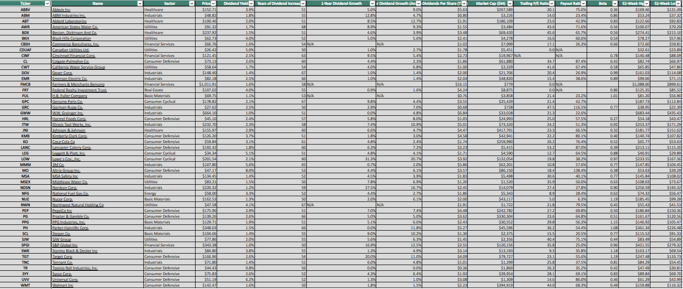The height and width of the screenshot is (289, 683).
Task: Open the Cincinnati Financial Corp. link
Action: point(74,56)
